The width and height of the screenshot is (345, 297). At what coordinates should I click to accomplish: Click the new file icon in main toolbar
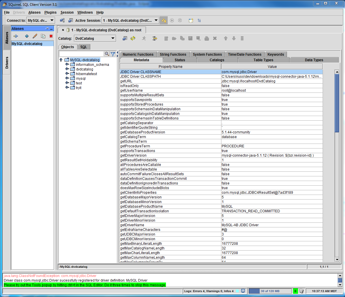tap(191, 21)
